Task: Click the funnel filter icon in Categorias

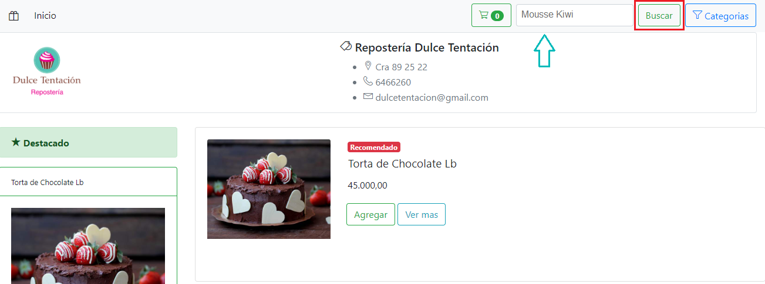Action: pos(697,15)
